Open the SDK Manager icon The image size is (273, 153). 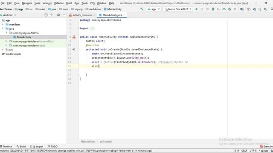265,9
